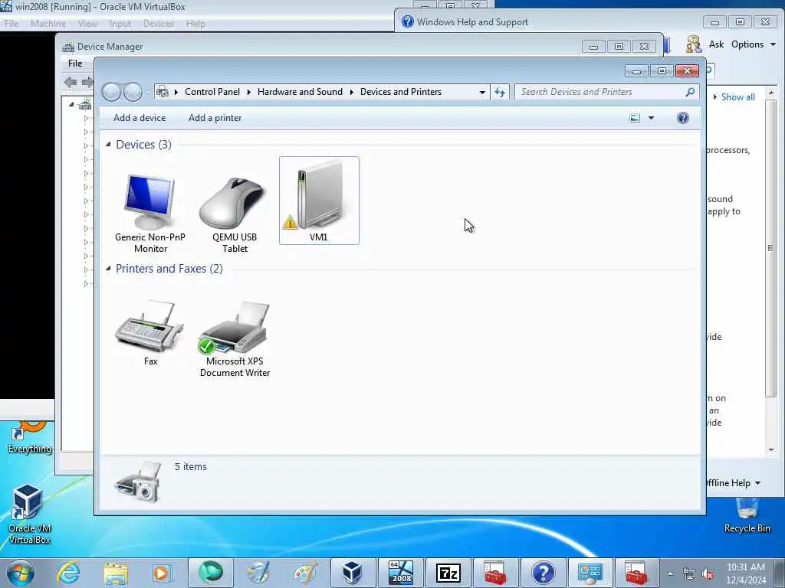785x588 pixels.
Task: Switch to the 2008 VM taskbar button
Action: click(400, 573)
